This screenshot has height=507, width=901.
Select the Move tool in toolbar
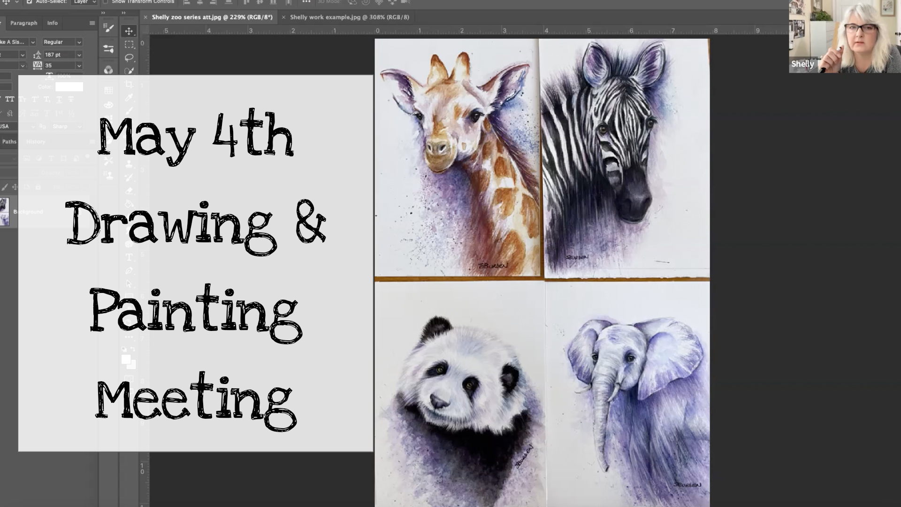[x=129, y=31]
